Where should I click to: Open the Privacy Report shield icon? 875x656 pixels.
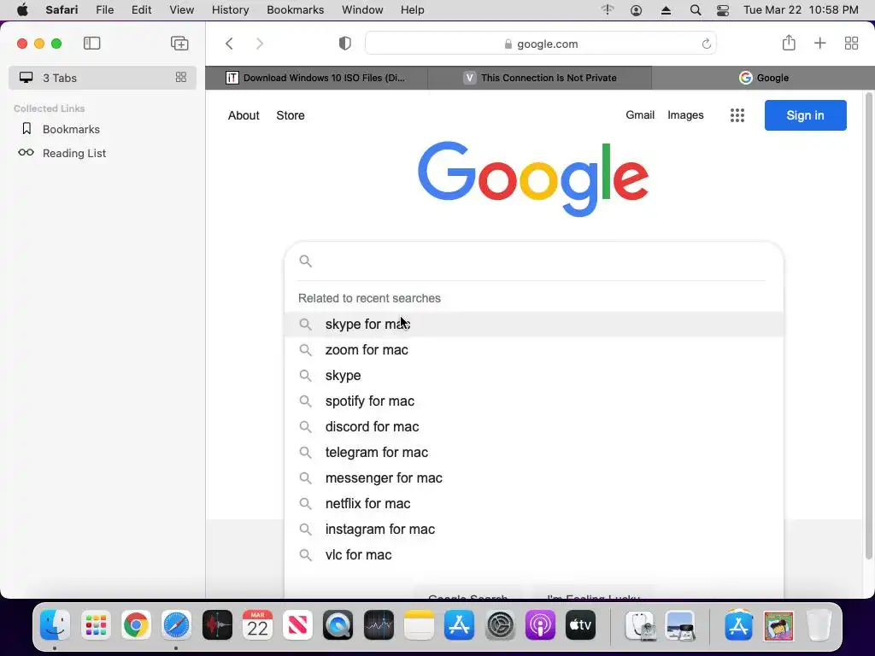[x=345, y=44]
